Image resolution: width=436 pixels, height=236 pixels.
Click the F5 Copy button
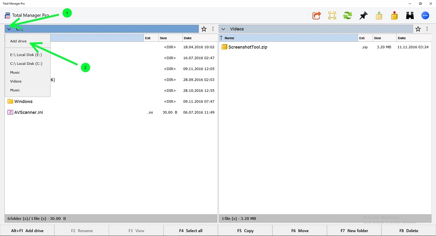tap(245, 231)
